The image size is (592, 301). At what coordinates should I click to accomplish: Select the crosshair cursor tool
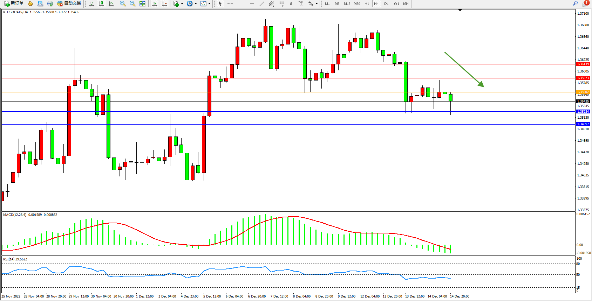(x=230, y=3)
